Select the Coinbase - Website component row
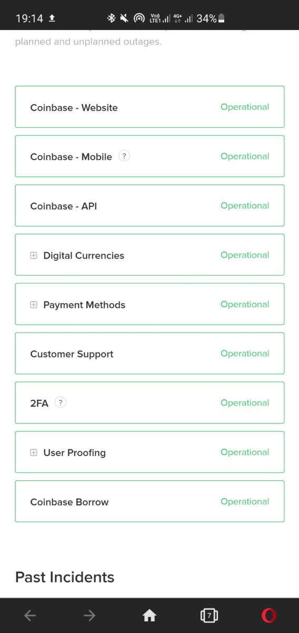Image resolution: width=299 pixels, height=633 pixels. point(149,107)
